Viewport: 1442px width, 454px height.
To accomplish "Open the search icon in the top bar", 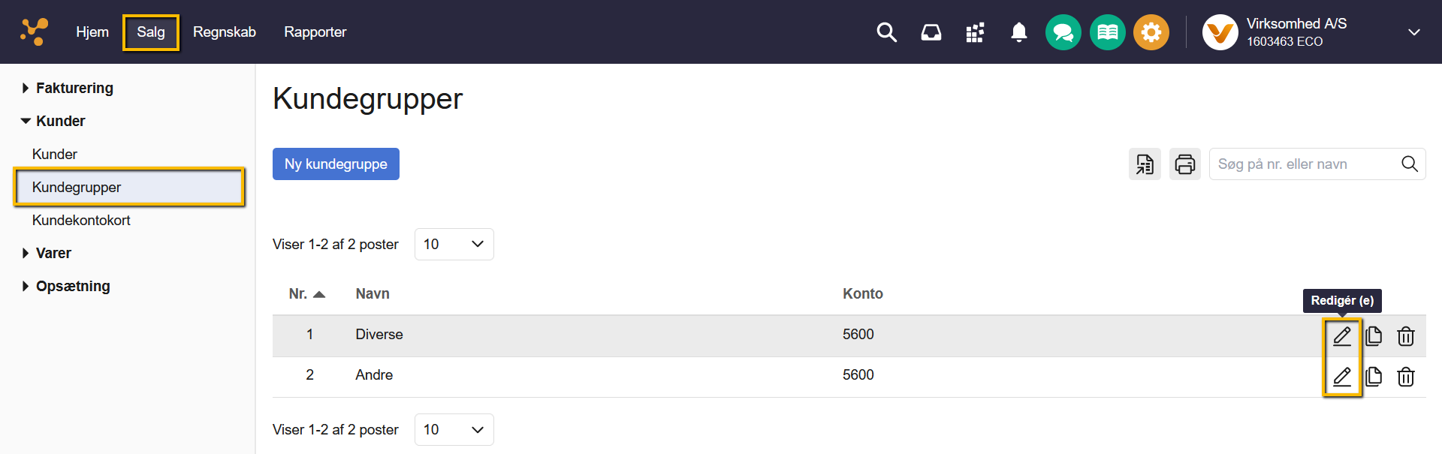I will click(886, 32).
